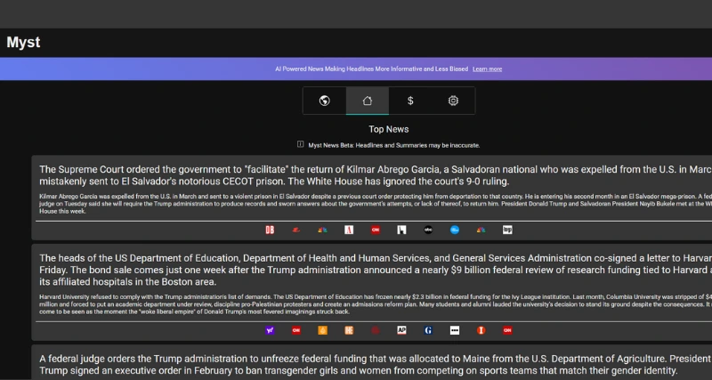The image size is (712, 380).
Task: Click the AI Powered News banner text
Action: (371, 69)
